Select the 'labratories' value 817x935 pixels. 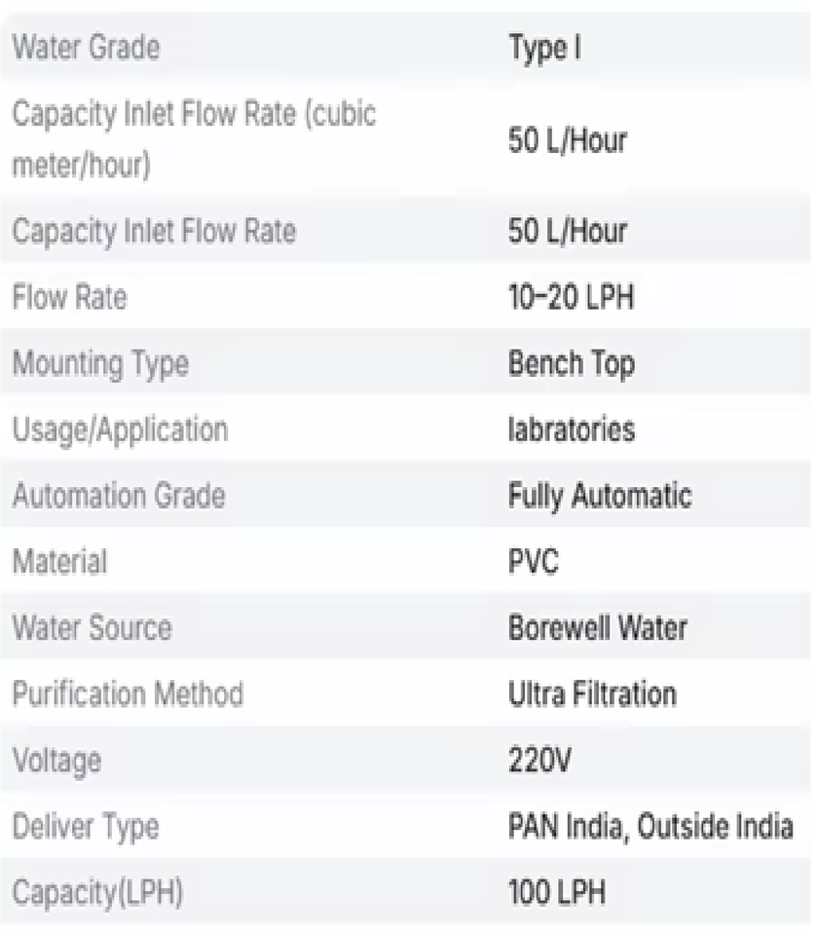571,430
